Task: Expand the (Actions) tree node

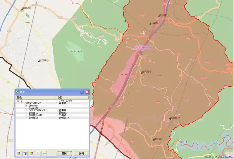Action: point(26,106)
